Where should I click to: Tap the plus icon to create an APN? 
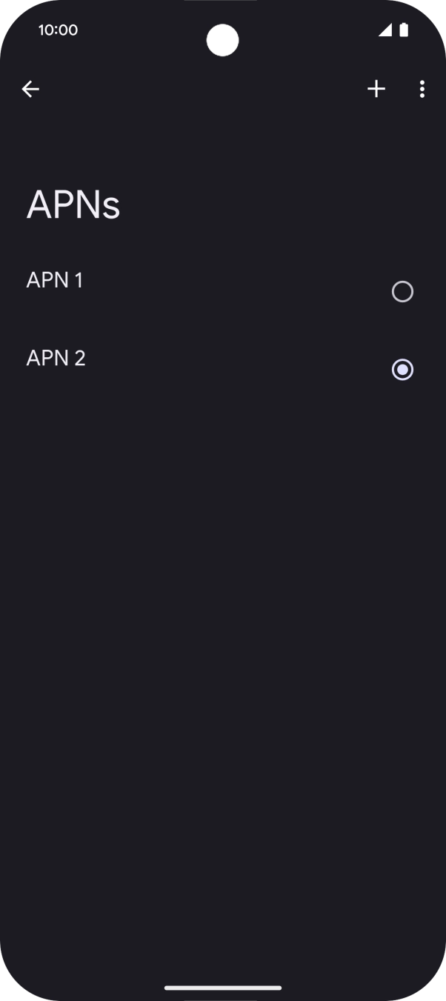tap(376, 89)
